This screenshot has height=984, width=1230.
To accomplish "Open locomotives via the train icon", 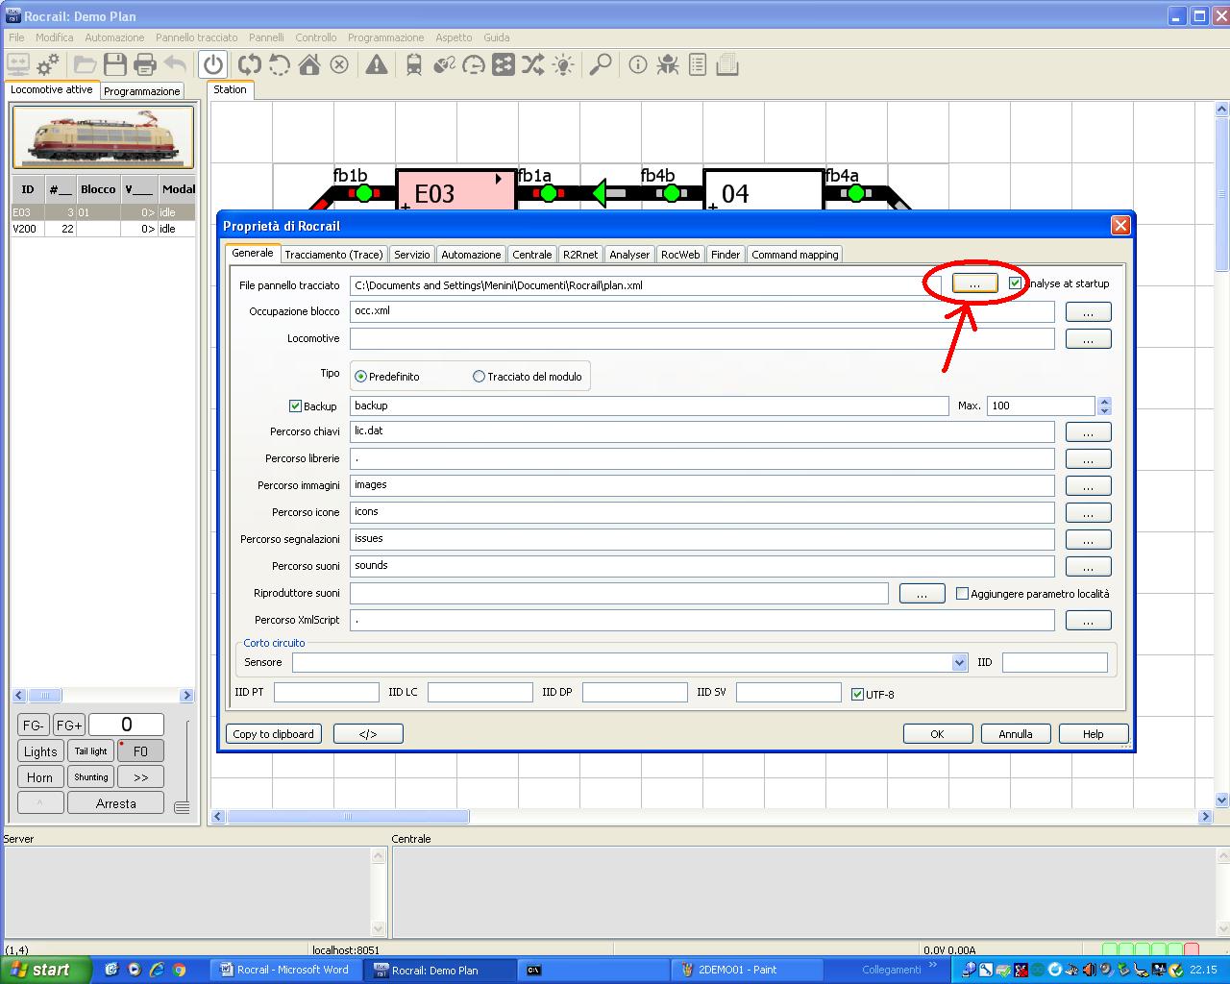I will click(x=414, y=64).
